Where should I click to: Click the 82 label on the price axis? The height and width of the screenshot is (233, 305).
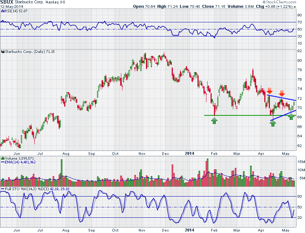point(299,51)
